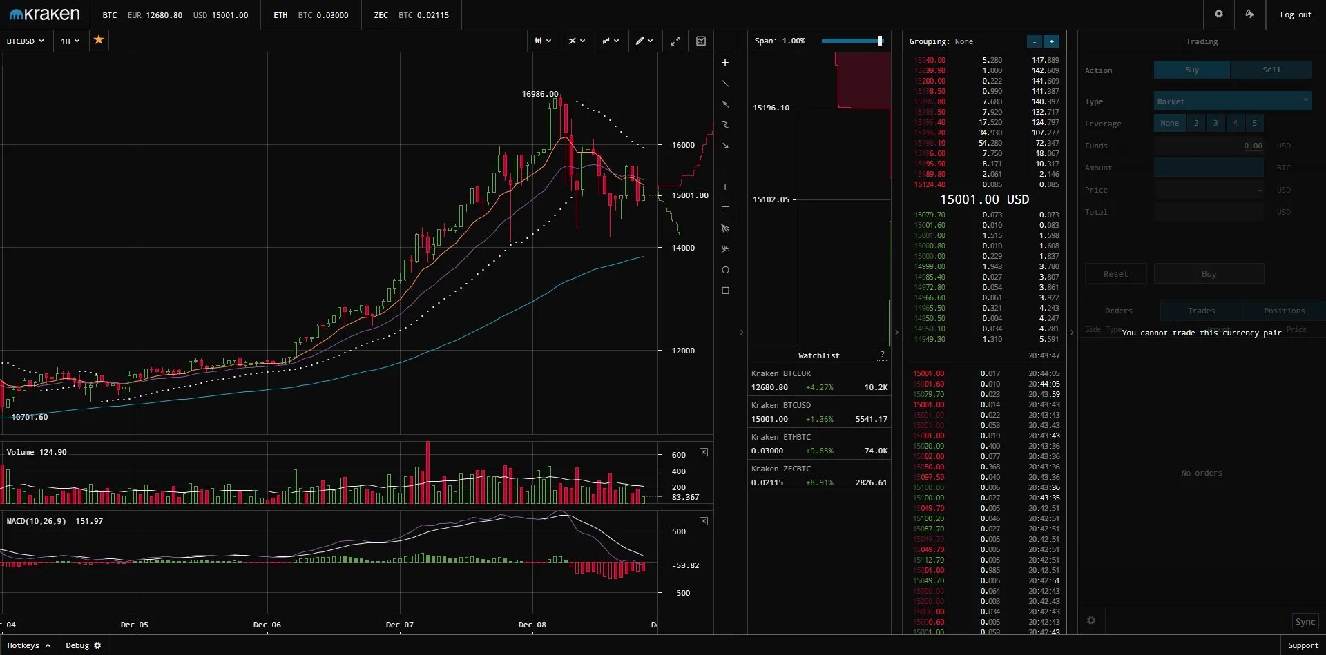The image size is (1326, 655).
Task: Switch to the Positions tab
Action: 1285,311
